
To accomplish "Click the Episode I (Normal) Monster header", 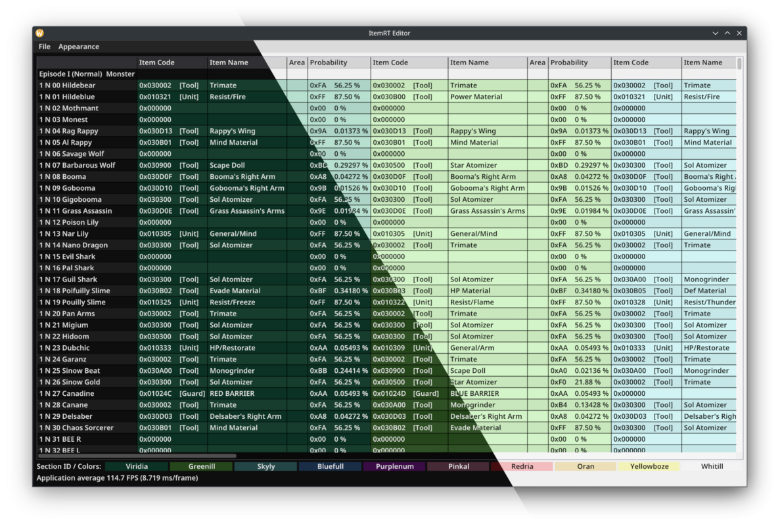I will pos(87,74).
